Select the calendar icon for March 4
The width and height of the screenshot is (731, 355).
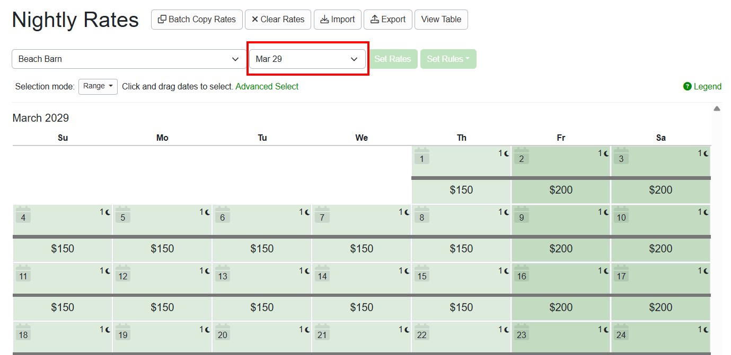pyautogui.click(x=23, y=215)
